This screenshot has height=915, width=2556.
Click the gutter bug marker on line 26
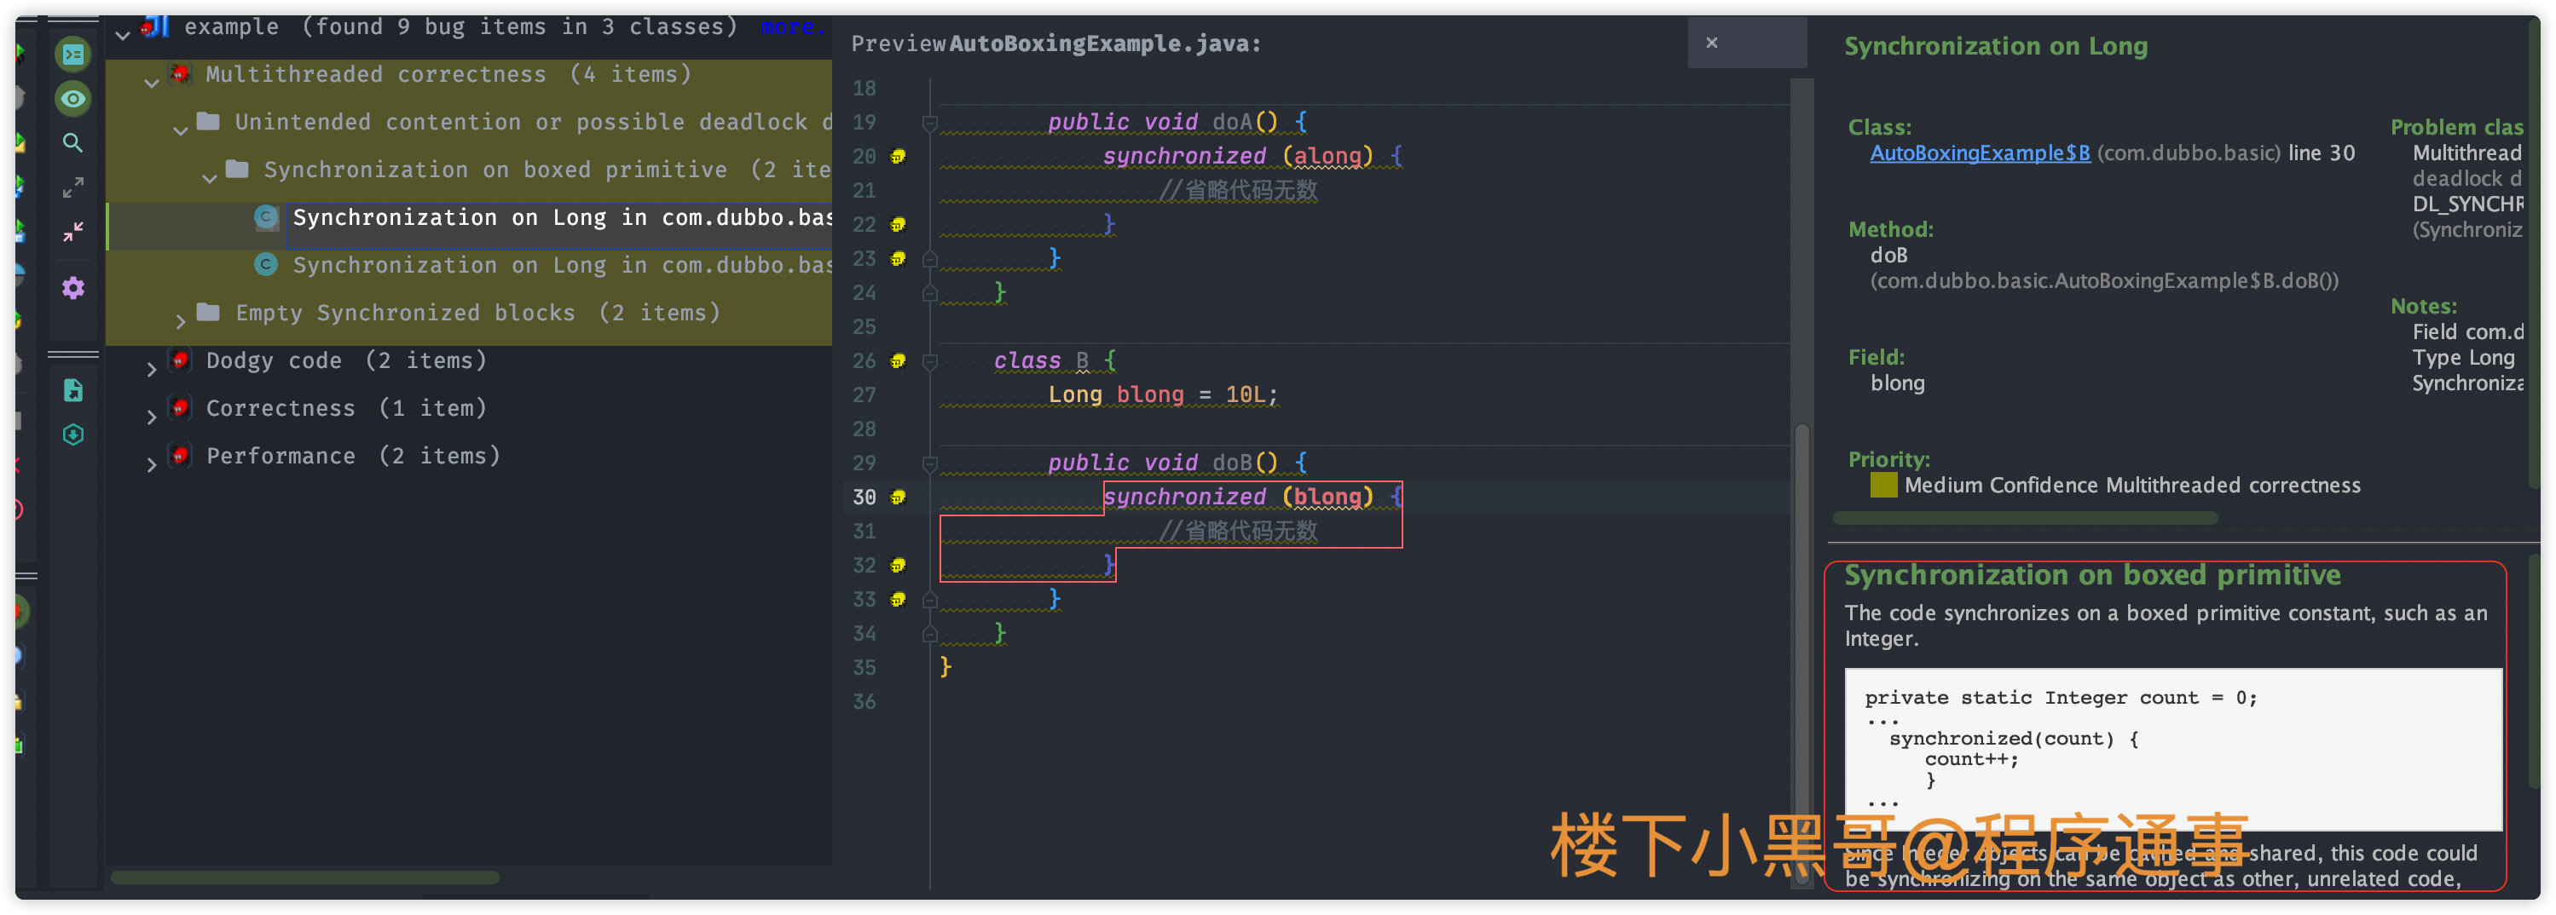pyautogui.click(x=898, y=361)
